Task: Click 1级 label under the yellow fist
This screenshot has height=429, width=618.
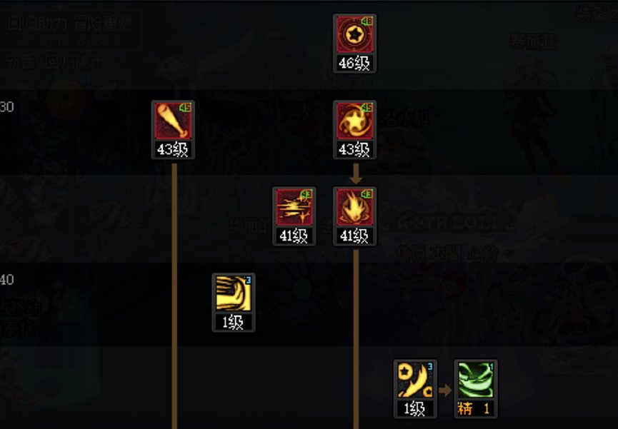Action: 234,322
